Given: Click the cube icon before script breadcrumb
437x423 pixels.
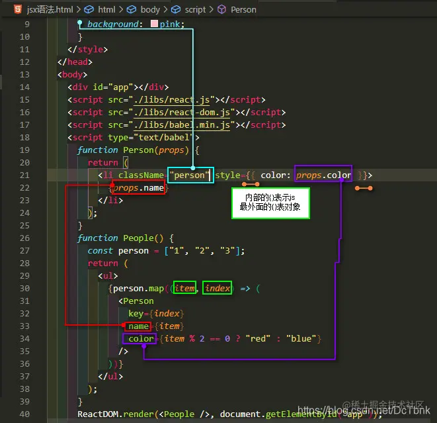Looking at the screenshot, I should [x=176, y=10].
